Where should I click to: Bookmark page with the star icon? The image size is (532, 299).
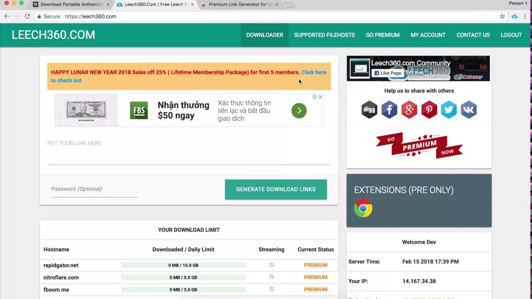click(x=502, y=16)
